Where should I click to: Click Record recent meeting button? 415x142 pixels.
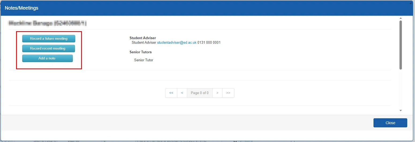click(48, 48)
